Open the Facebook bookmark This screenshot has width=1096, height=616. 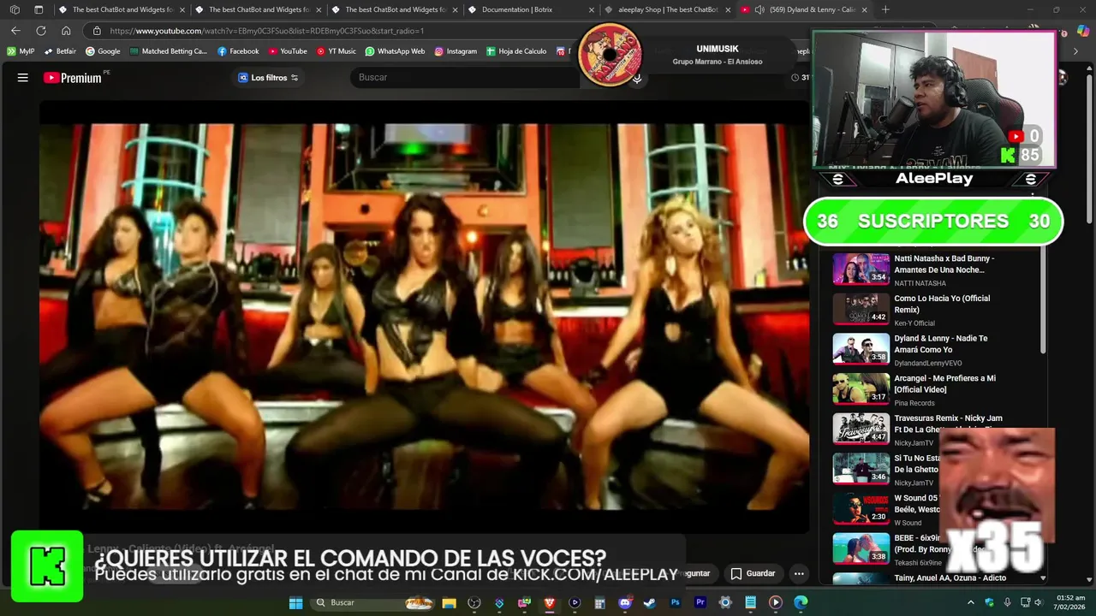(238, 51)
